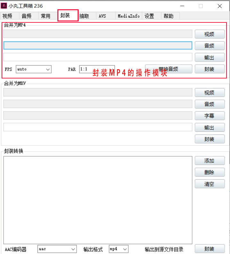Expand the AAC编码器 dropdown

coord(57,249)
